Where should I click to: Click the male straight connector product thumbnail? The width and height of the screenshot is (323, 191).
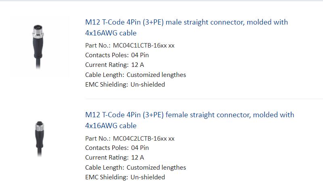tap(38, 47)
